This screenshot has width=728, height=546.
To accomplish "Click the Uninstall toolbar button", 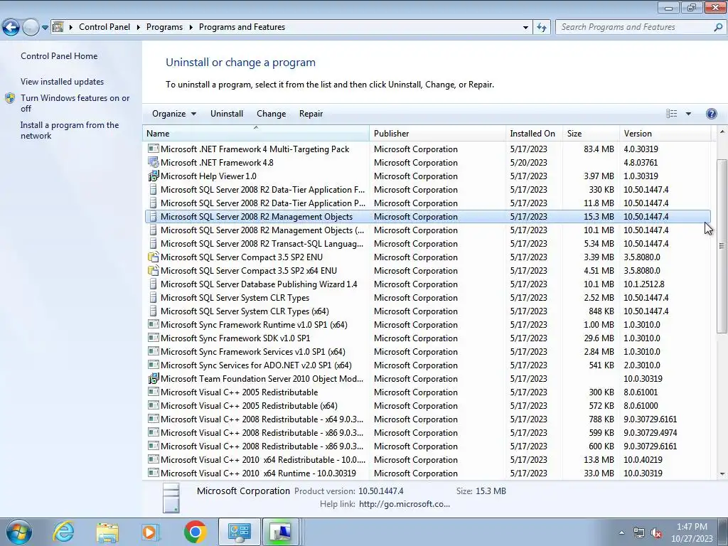I will pyautogui.click(x=227, y=114).
